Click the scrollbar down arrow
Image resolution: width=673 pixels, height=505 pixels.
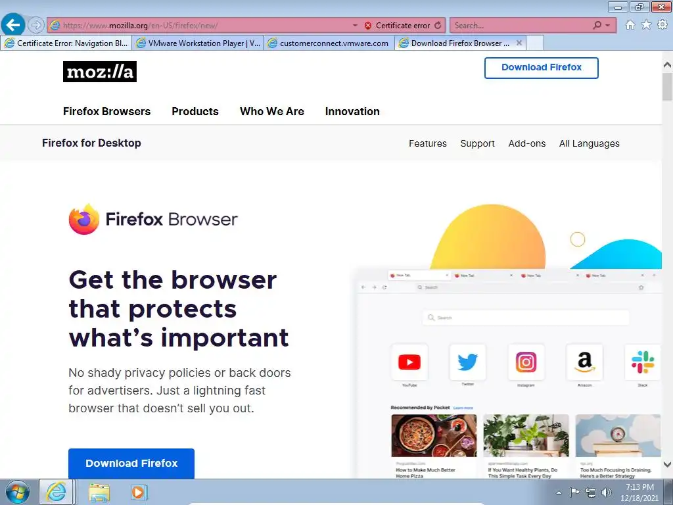[x=667, y=464]
